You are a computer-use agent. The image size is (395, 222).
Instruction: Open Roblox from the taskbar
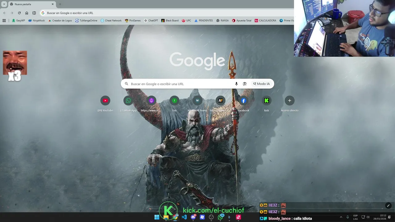coord(202,217)
